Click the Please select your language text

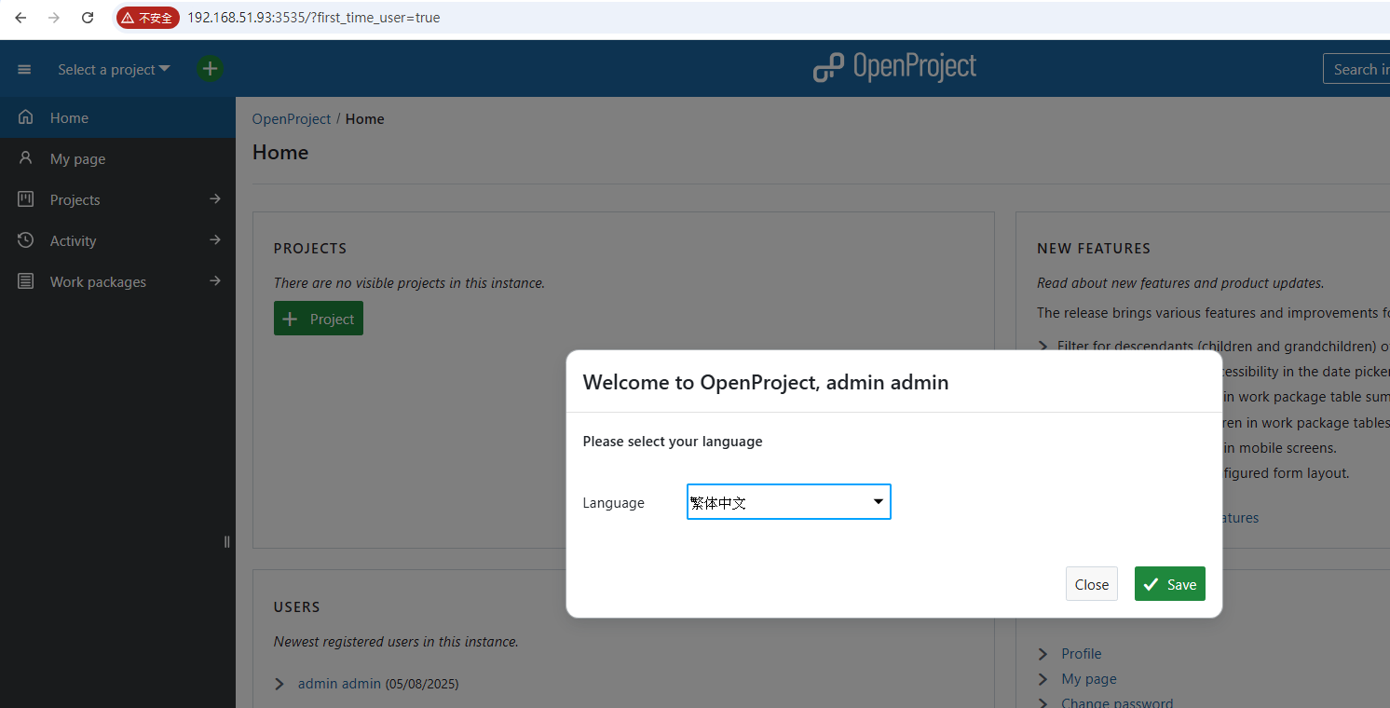[x=673, y=442]
